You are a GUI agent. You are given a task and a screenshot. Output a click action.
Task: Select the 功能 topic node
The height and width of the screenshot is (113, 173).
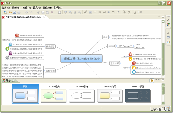click(106, 37)
